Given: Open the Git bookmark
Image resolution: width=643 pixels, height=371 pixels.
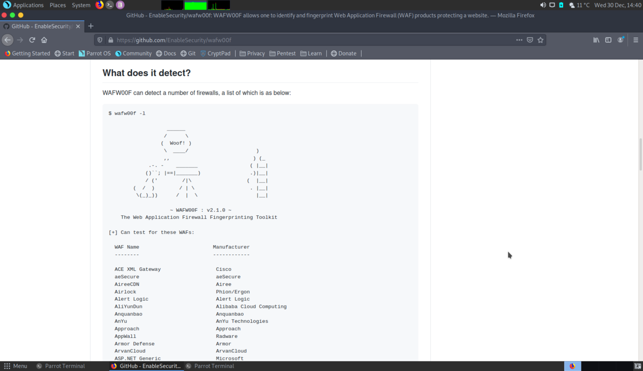Looking at the screenshot, I should tap(188, 54).
